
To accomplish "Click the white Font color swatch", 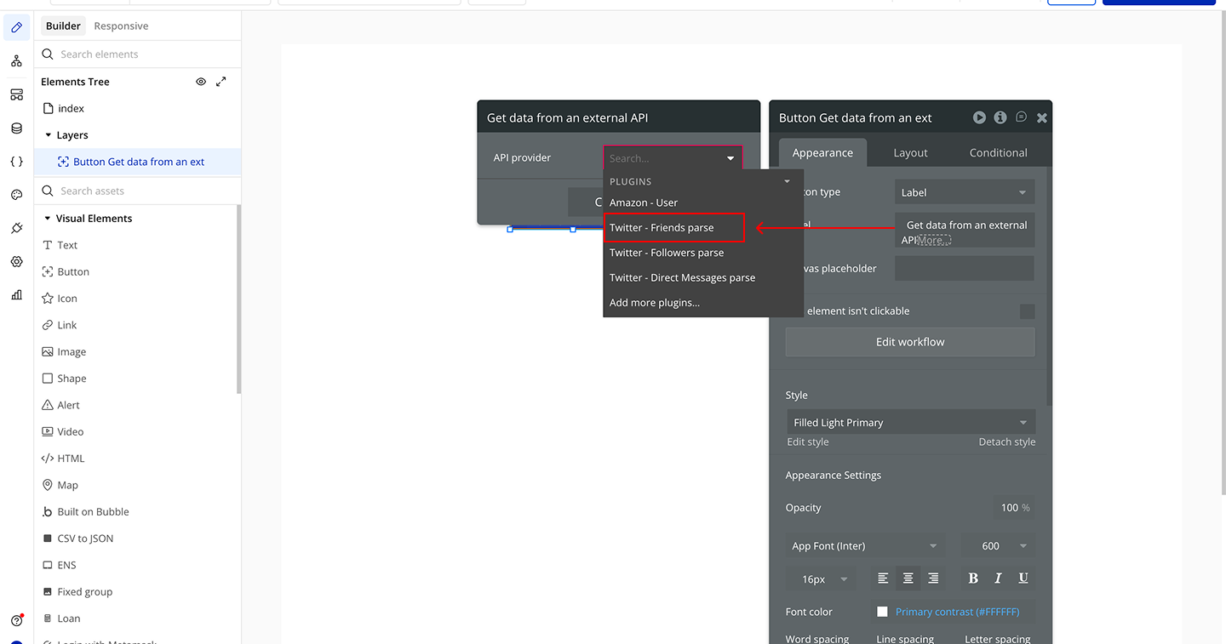I will 882,612.
